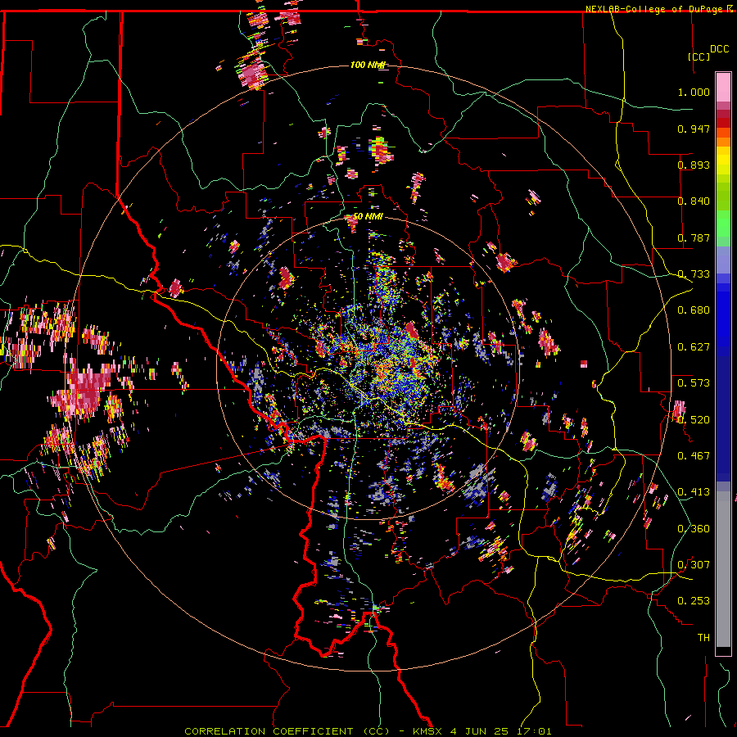This screenshot has height=737, width=737.
Task: Click the 0.840 value on the color scale
Action: point(694,201)
